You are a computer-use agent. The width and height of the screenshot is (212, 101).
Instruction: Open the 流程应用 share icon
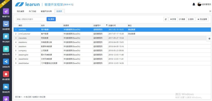(6, 62)
